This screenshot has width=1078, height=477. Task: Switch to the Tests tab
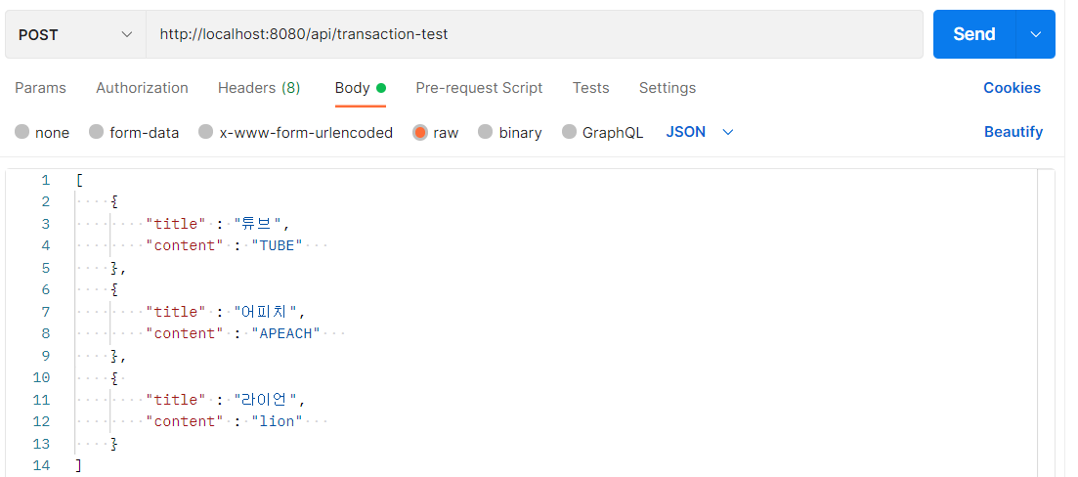[x=590, y=88]
